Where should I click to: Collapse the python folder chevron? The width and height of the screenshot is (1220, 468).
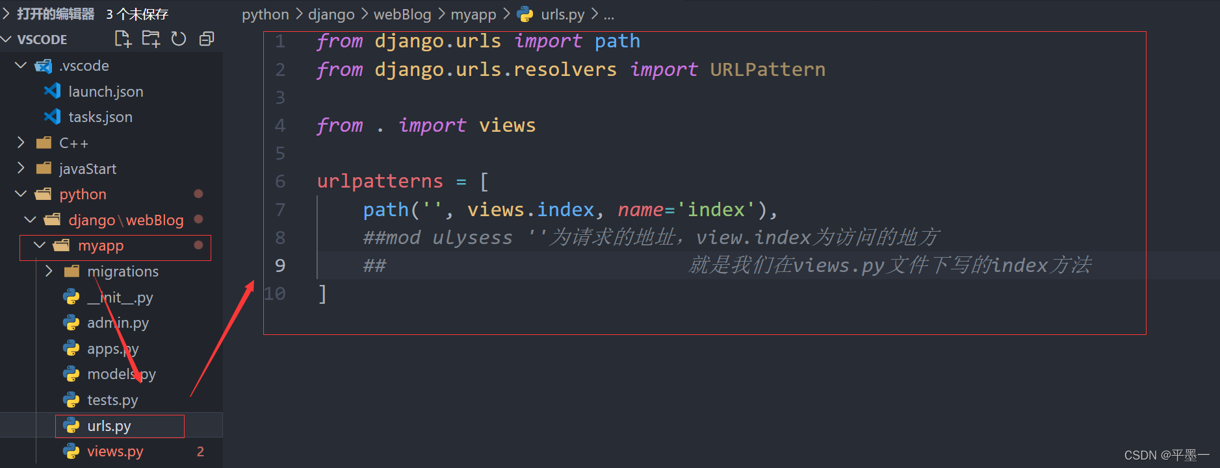coord(21,194)
